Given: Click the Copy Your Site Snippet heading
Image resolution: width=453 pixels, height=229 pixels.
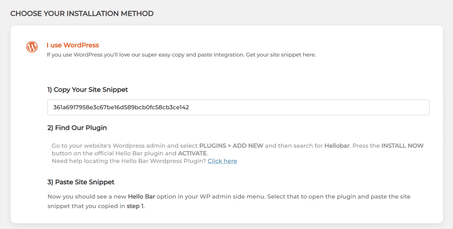Looking at the screenshot, I should point(87,89).
